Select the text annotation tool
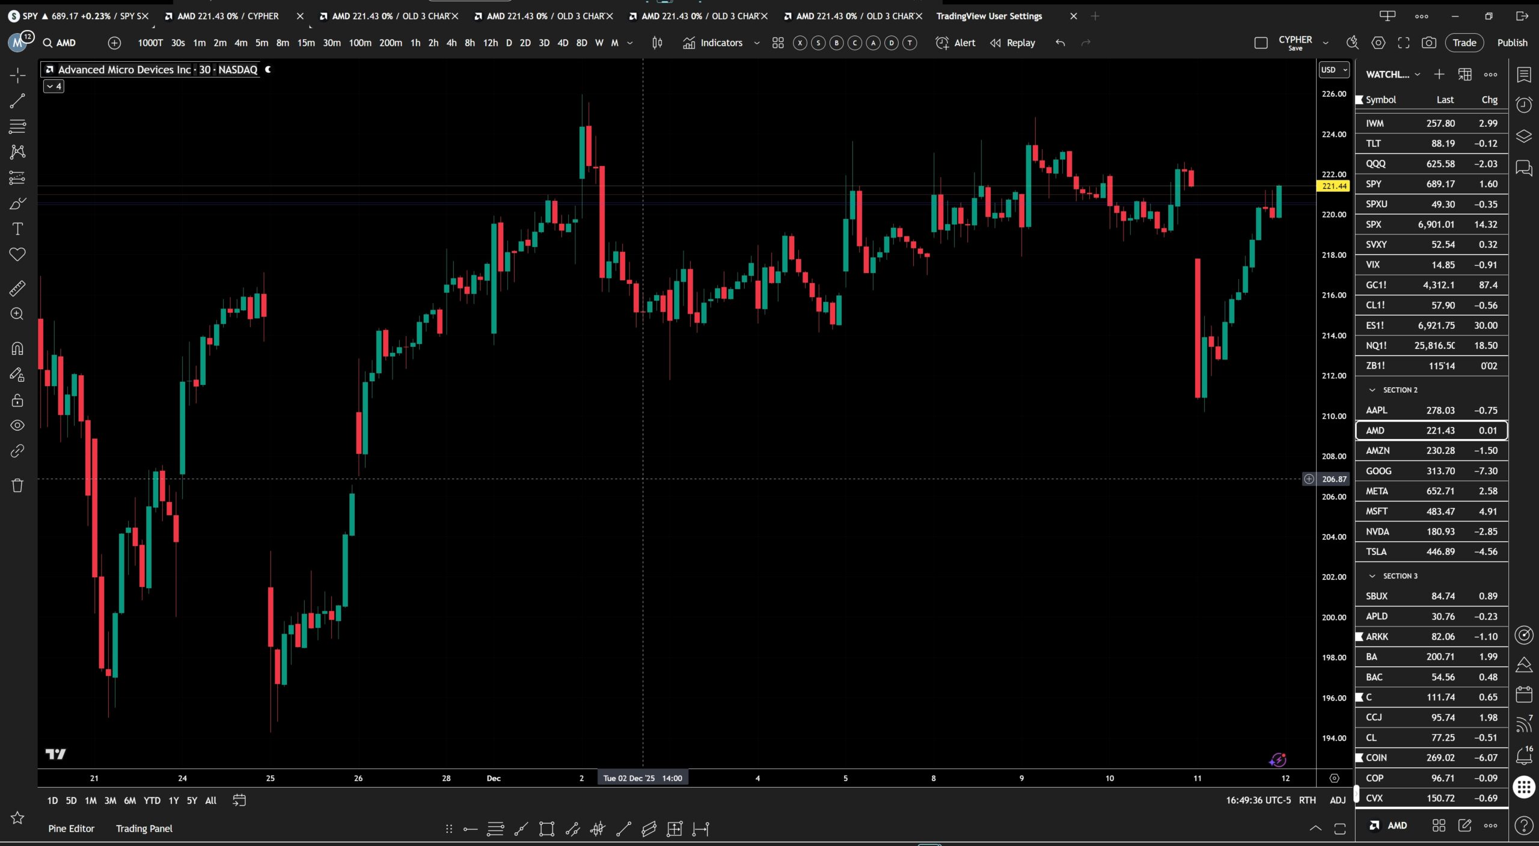Image resolution: width=1539 pixels, height=846 pixels. point(17,229)
